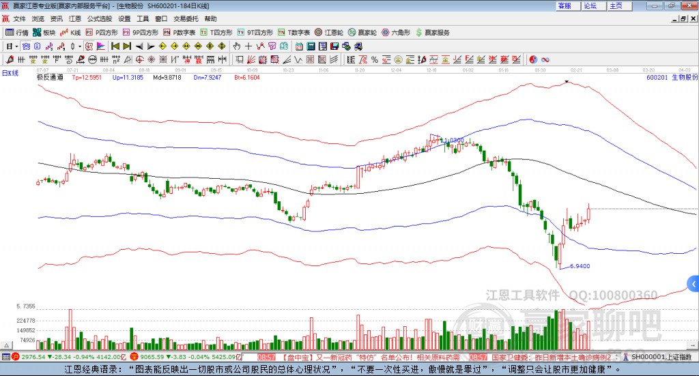Open the 六角形 hexagon tool
Viewport: 699px width, 376px height.
[x=396, y=32]
